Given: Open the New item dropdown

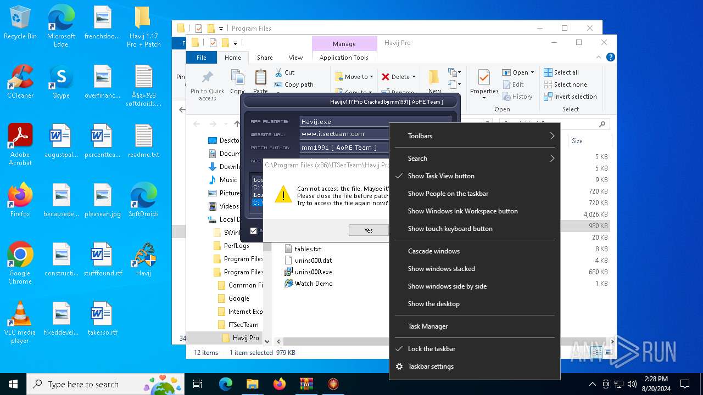Looking at the screenshot, I should pyautogui.click(x=455, y=72).
